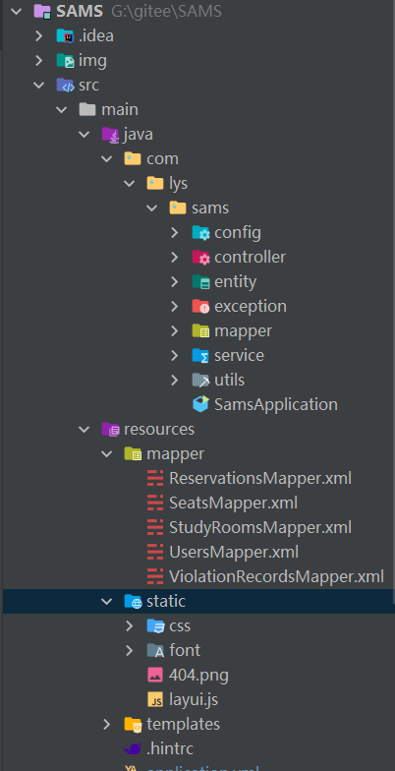395x771 pixels.
Task: Click the .hintrc file icon
Action: click(x=134, y=749)
